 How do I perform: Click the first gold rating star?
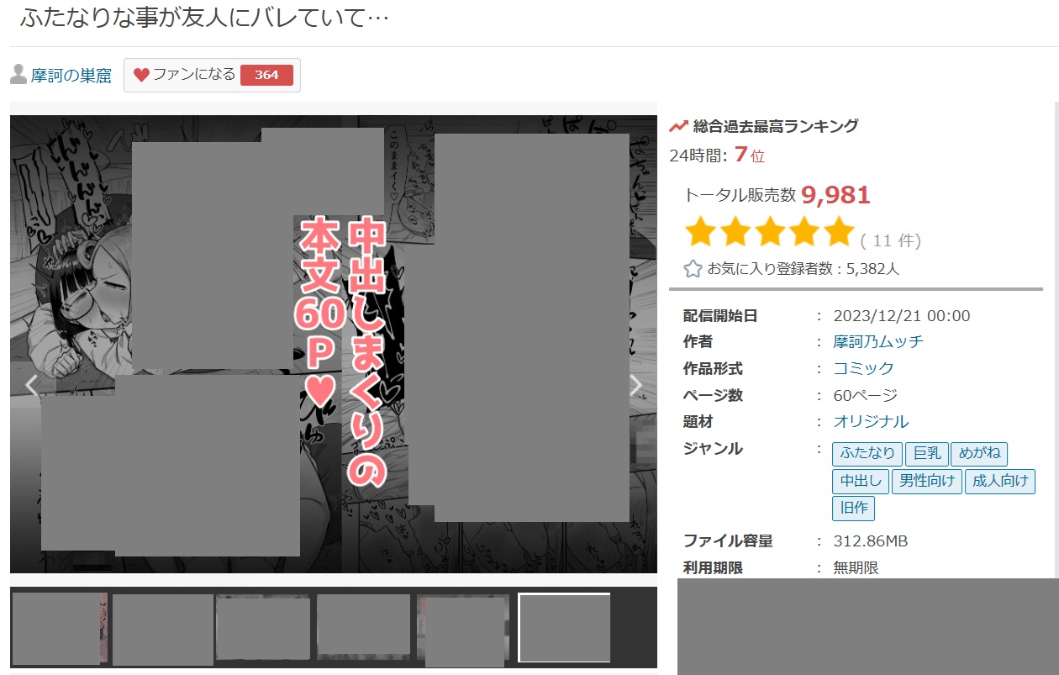pos(701,231)
